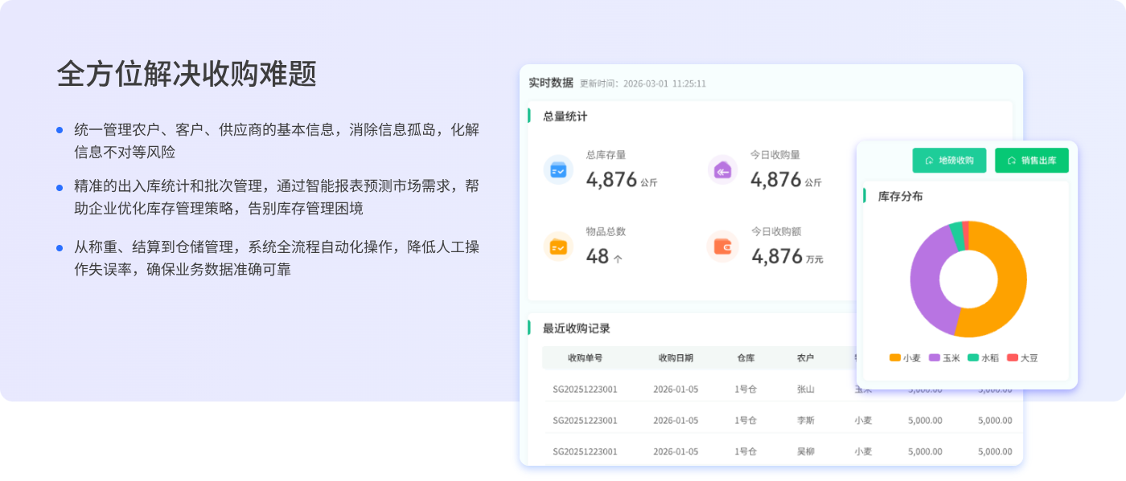The height and width of the screenshot is (481, 1126).
Task: Select the record row for farmer 李斯
Action: [x=692, y=420]
